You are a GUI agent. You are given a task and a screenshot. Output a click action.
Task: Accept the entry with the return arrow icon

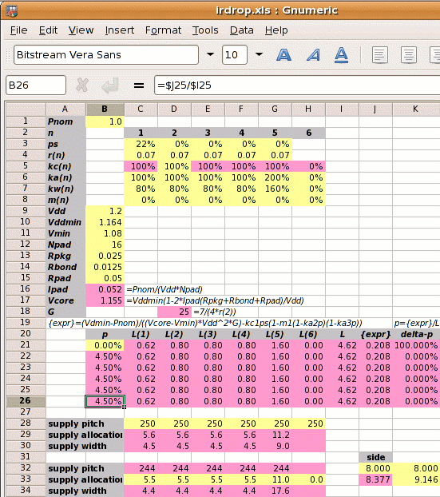(110, 85)
